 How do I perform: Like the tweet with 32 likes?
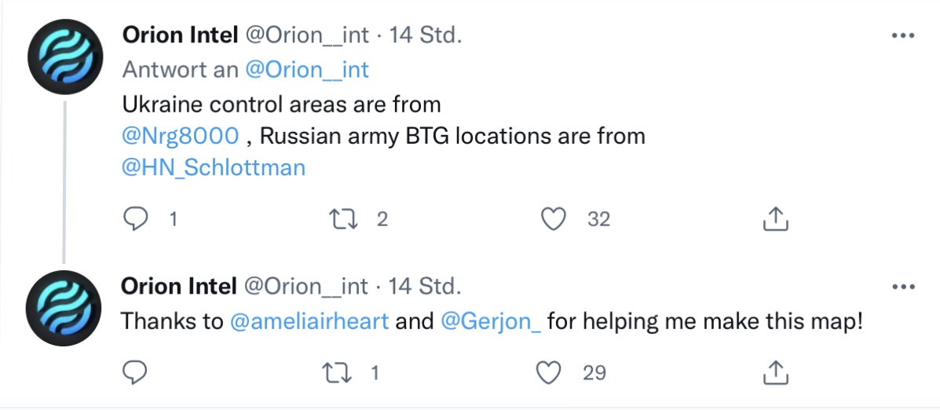[555, 219]
